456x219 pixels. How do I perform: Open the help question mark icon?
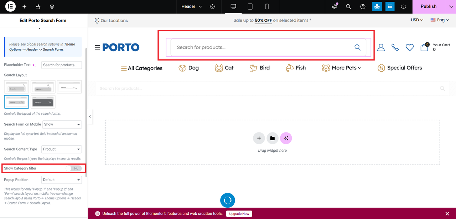click(x=363, y=6)
